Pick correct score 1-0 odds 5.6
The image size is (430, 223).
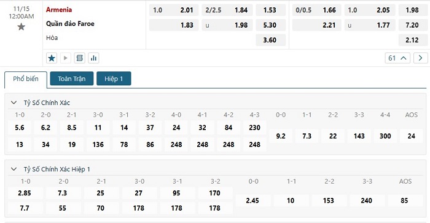20,128
